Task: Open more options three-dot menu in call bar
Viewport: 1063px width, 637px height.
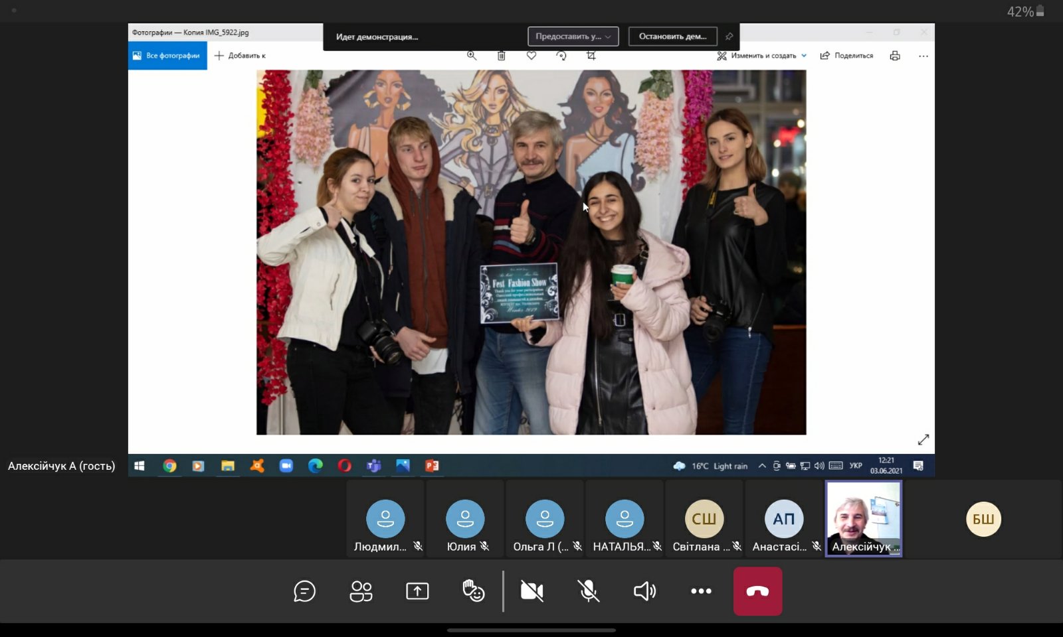Action: [701, 591]
